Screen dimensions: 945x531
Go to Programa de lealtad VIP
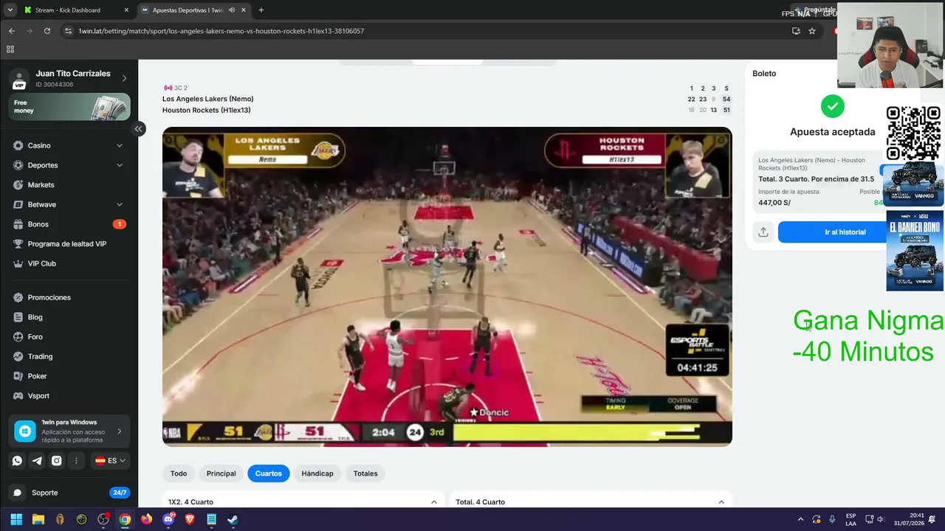coord(67,244)
